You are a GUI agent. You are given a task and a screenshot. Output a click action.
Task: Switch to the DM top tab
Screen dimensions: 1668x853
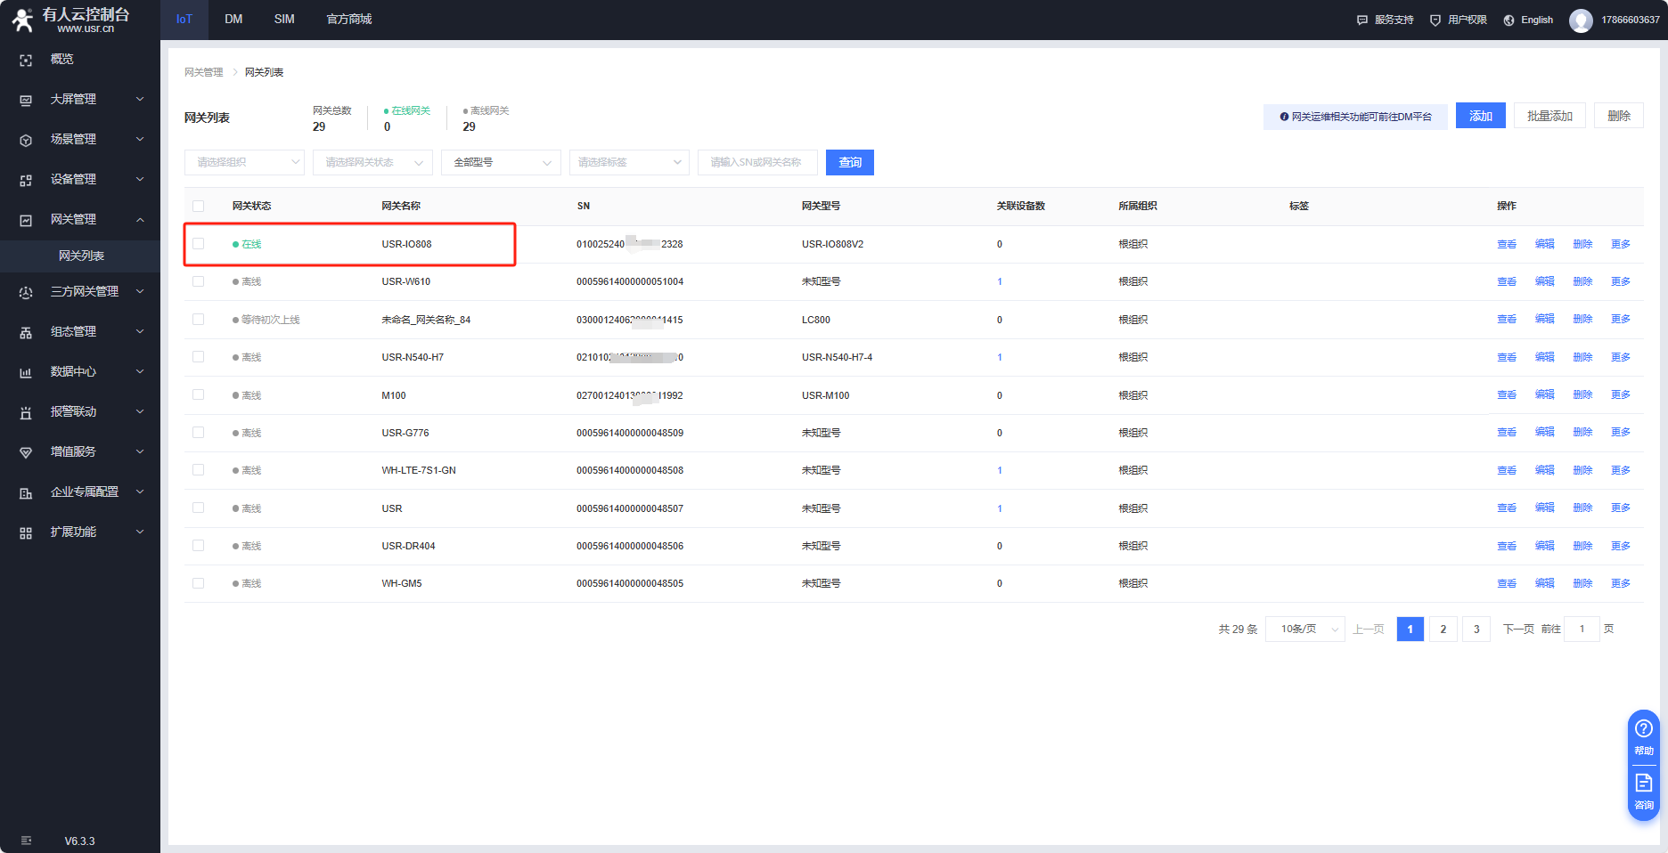(x=233, y=20)
